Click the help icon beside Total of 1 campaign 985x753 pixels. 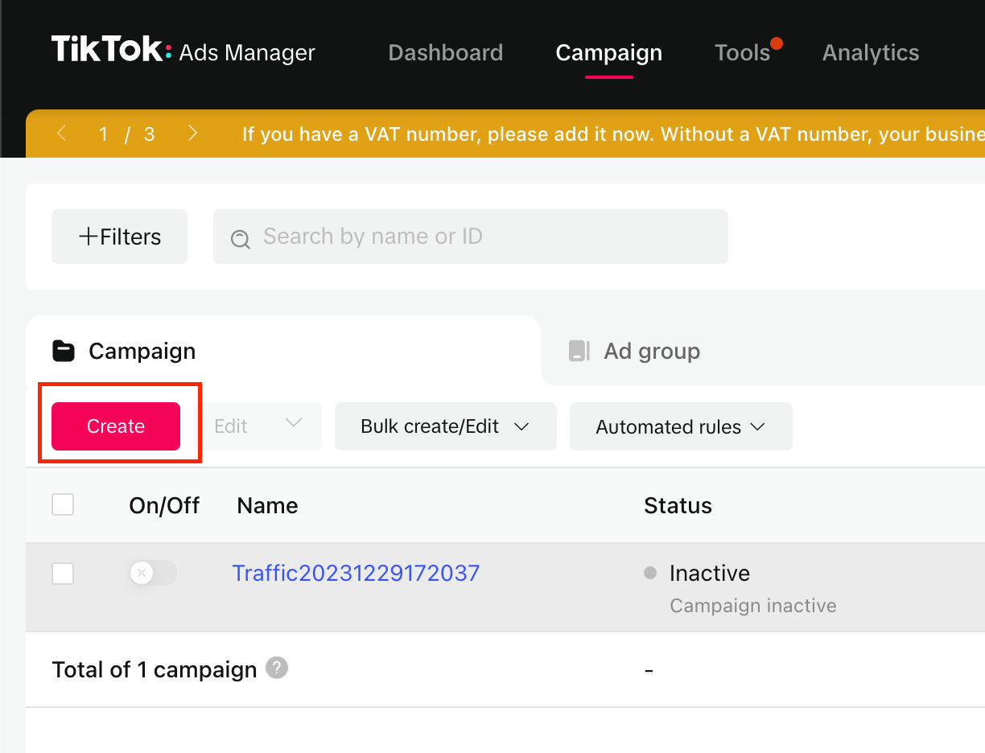pos(277,668)
